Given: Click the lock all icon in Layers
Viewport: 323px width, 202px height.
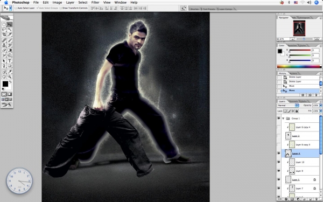Looking at the screenshot, I should [297, 111].
